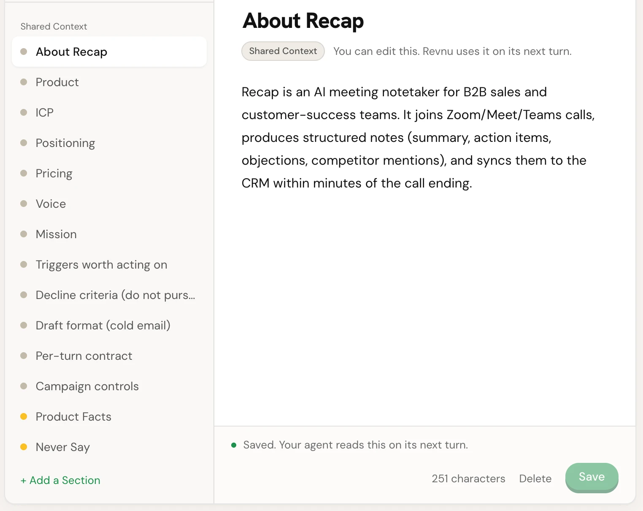Click the green Save button

pos(592,477)
